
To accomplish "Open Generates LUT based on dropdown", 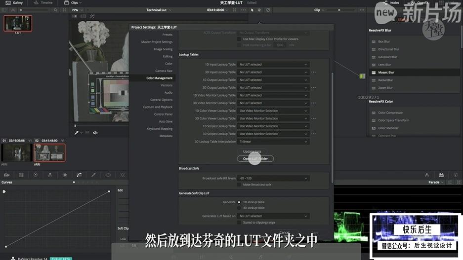I will [x=273, y=216].
